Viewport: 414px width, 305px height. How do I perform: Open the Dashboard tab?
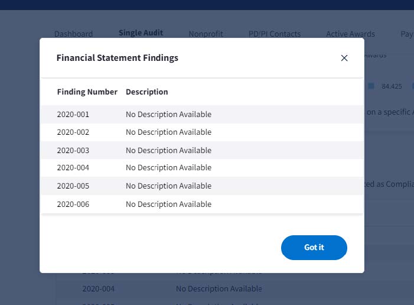(73, 34)
